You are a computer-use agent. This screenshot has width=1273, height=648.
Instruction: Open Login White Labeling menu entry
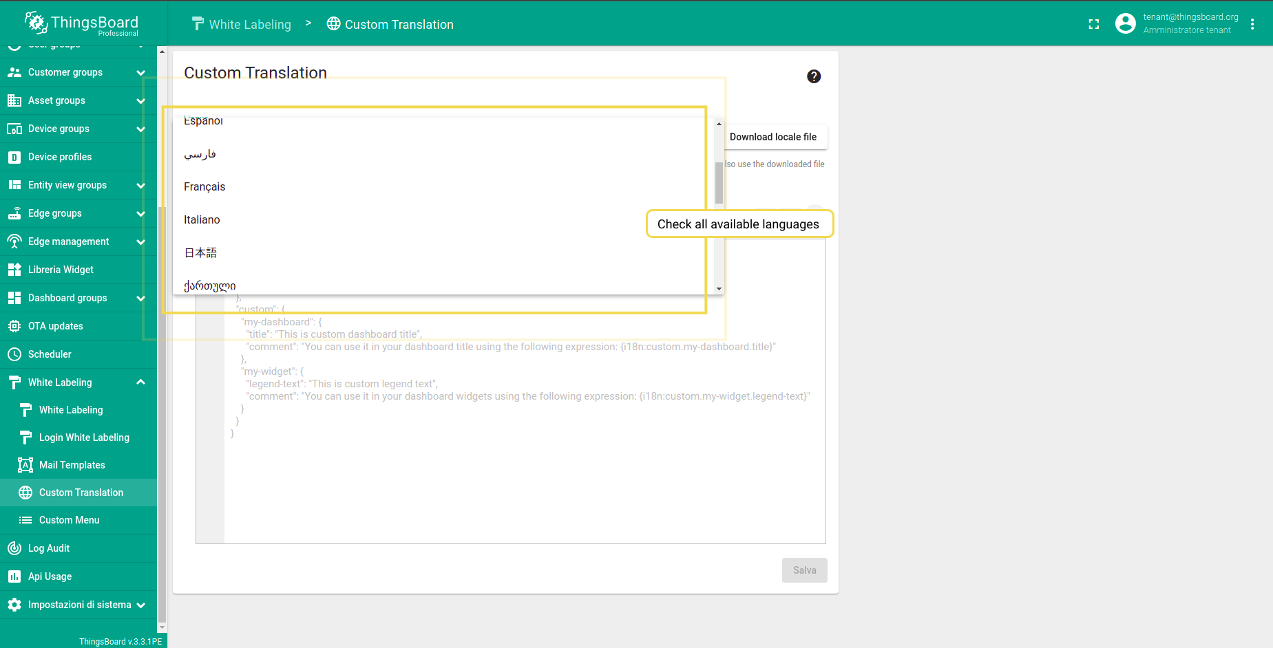(x=78, y=438)
